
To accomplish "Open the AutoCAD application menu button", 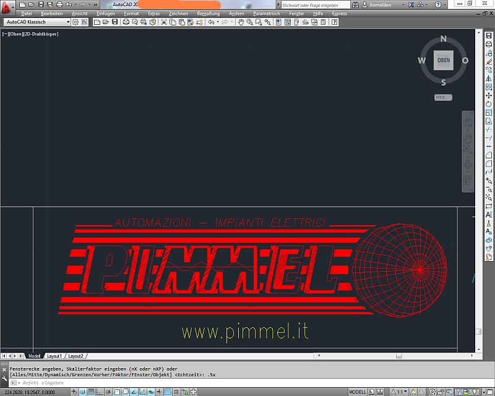I will click(x=7, y=7).
